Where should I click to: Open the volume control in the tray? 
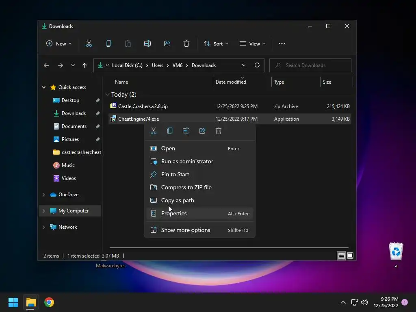coord(364,302)
